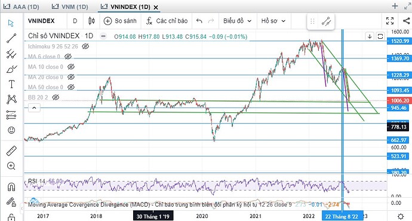Click the 523.91 price level label

coord(398,156)
